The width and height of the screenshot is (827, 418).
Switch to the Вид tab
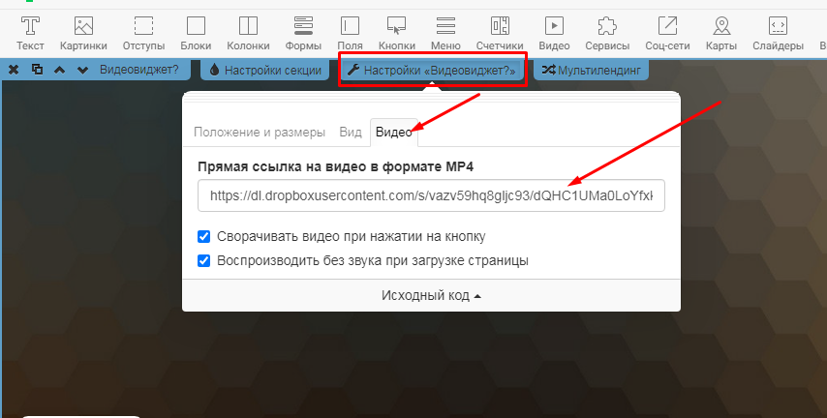351,132
